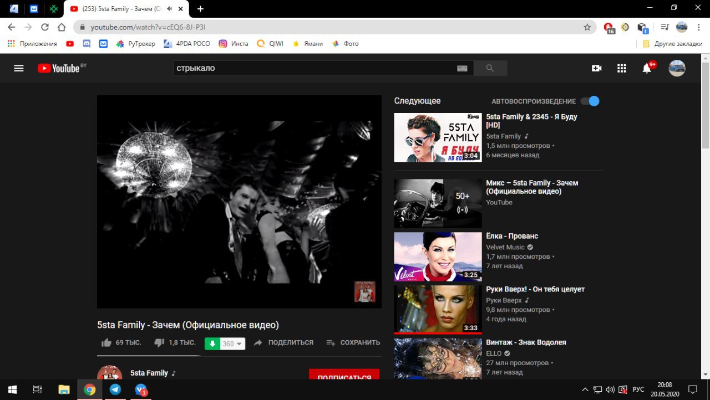Download video with green arrow button

212,343
